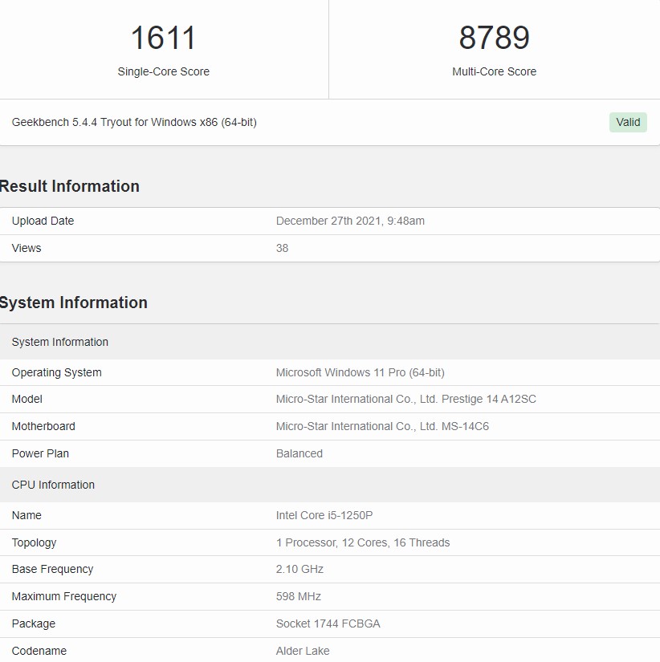Click the single-core score 1611
Image resolution: width=660 pixels, height=662 pixels.
click(163, 38)
